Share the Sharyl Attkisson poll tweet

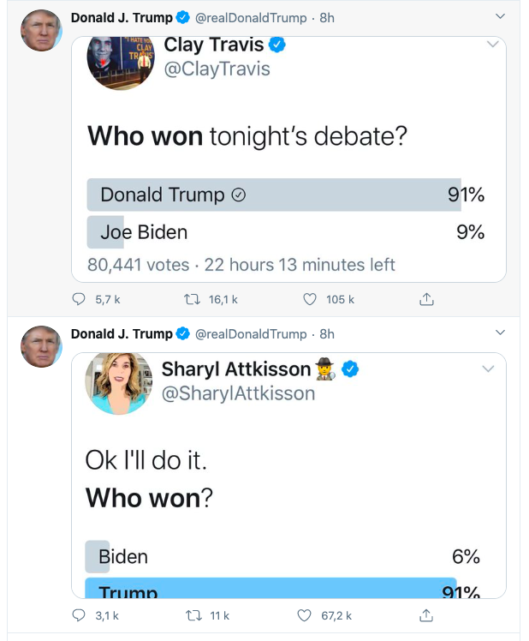tap(426, 615)
